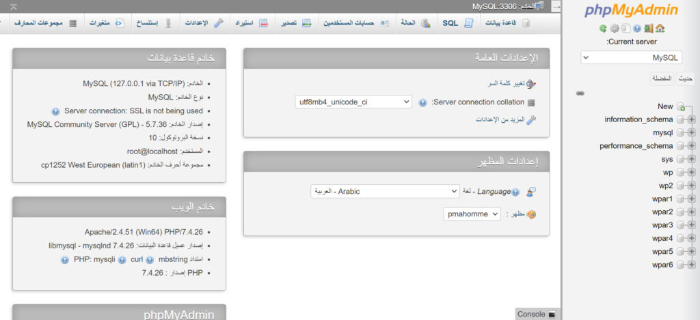
Task: Toggle the navigation panel arrow at top
Action: pos(556,7)
